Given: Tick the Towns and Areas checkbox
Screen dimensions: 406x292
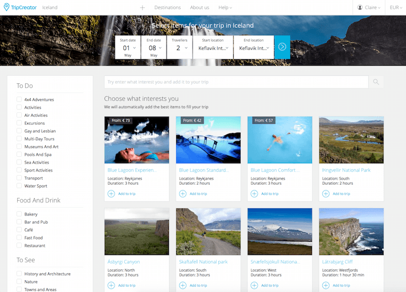Looking at the screenshot, I should pos(19,289).
